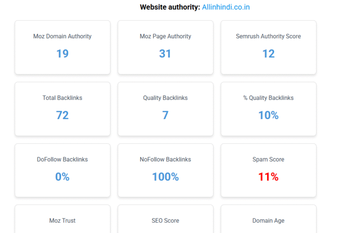Click the Spam Score card
Image resolution: width=358 pixels, height=233 pixels.
pyautogui.click(x=268, y=170)
